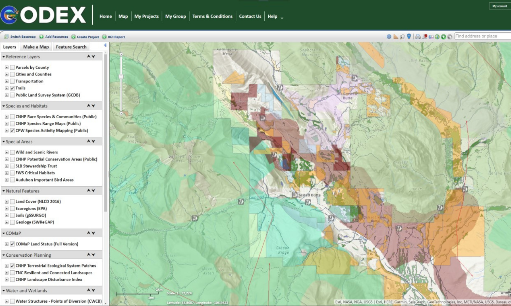Viewport: 511px width, 306px height.
Task: Click the Find address or place search box
Action: click(x=482, y=36)
